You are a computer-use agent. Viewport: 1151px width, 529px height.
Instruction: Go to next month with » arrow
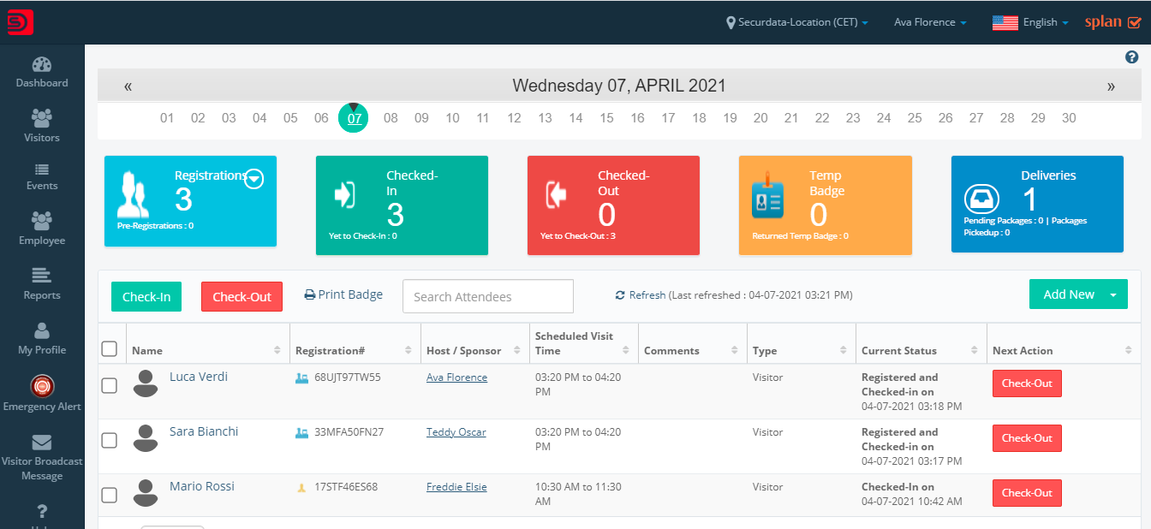(x=1111, y=86)
